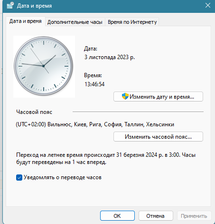The width and height of the screenshot is (215, 224).
Task: Click the analog clock face
Action: (x=44, y=66)
